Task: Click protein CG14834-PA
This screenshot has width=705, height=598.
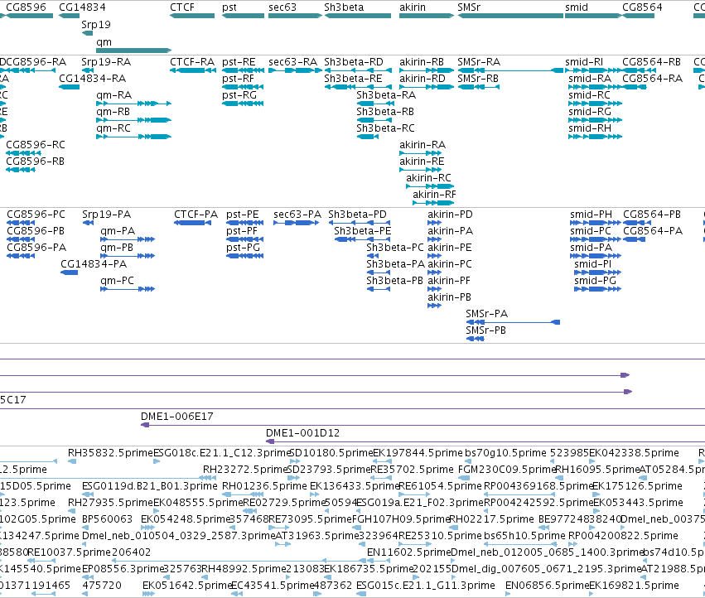Action: point(70,272)
